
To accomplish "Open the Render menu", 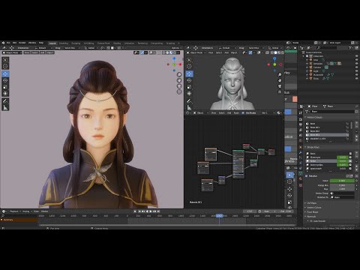I will (x=22, y=43).
